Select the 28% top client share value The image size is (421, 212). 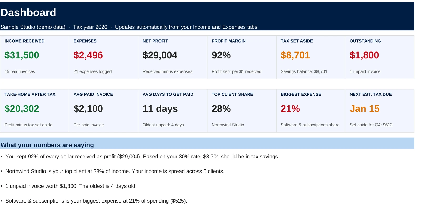click(x=221, y=109)
